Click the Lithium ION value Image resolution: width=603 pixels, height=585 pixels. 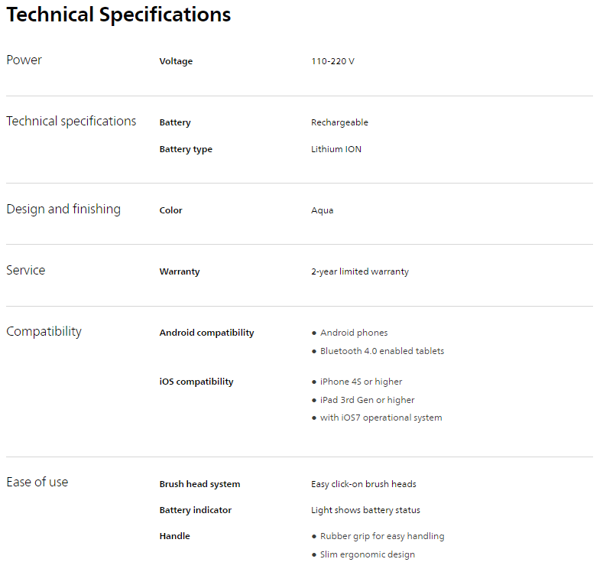click(x=336, y=149)
